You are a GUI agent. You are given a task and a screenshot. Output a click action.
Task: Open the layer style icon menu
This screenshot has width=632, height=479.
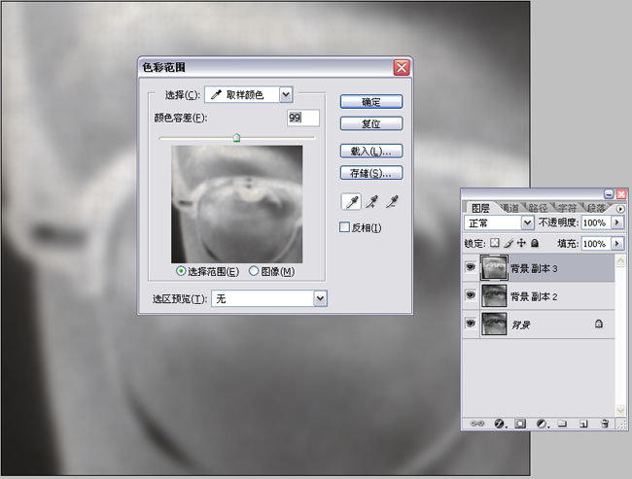coord(500,424)
